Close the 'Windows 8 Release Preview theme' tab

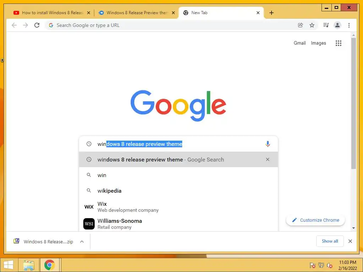[x=173, y=13]
